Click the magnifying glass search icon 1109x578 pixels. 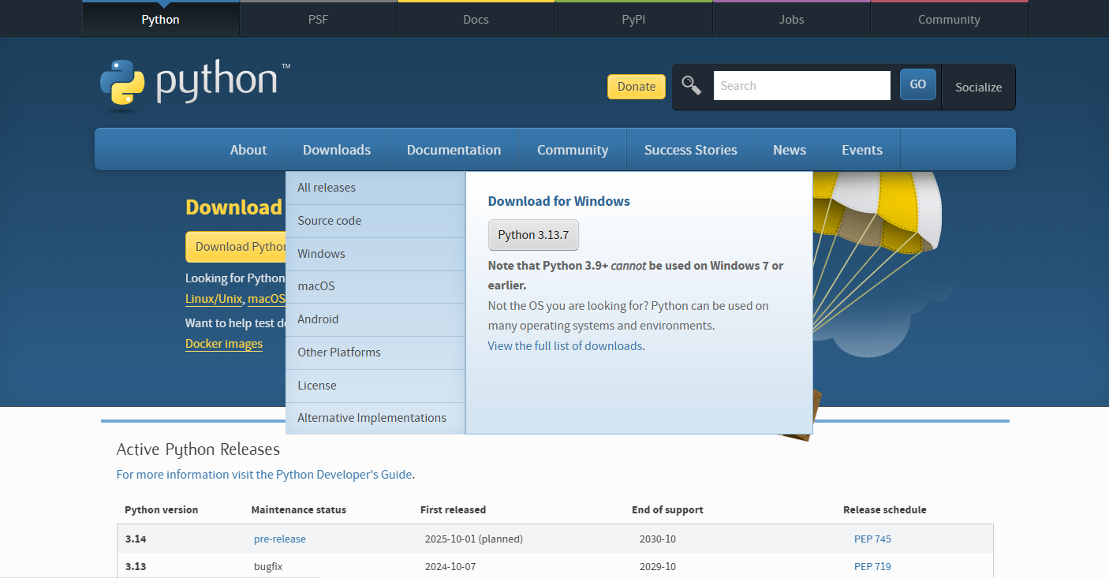click(x=691, y=85)
